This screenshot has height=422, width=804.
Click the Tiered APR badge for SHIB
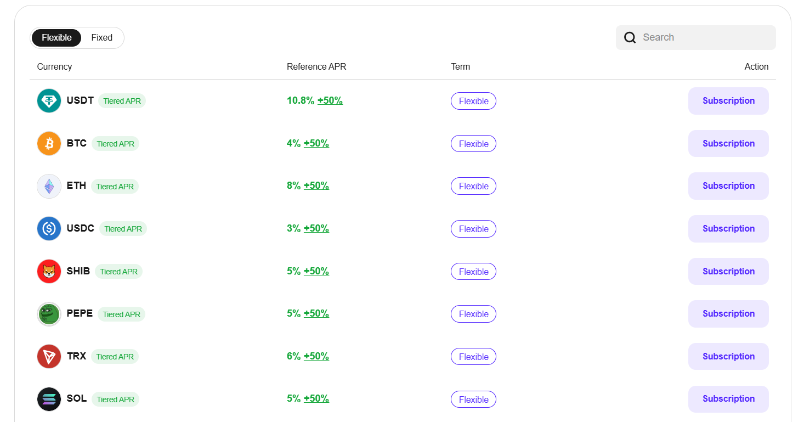118,272
